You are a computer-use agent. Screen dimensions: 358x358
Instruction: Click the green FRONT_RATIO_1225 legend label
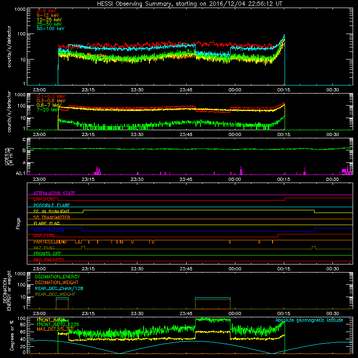[58, 324]
